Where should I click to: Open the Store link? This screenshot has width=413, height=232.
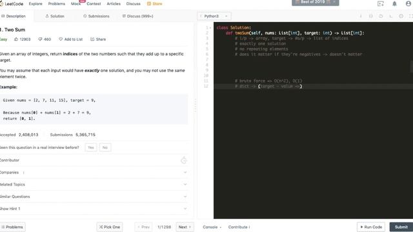tap(155, 4)
